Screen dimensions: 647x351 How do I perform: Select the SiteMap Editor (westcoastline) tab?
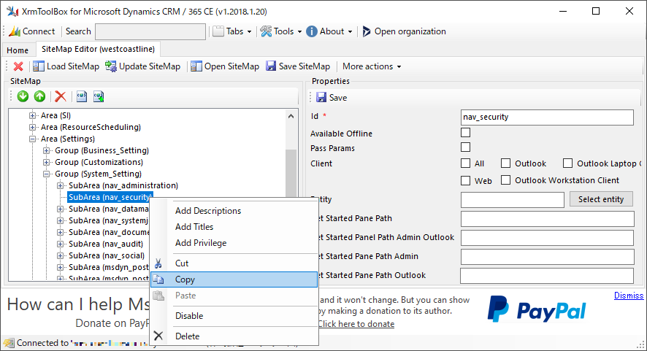pyautogui.click(x=98, y=49)
